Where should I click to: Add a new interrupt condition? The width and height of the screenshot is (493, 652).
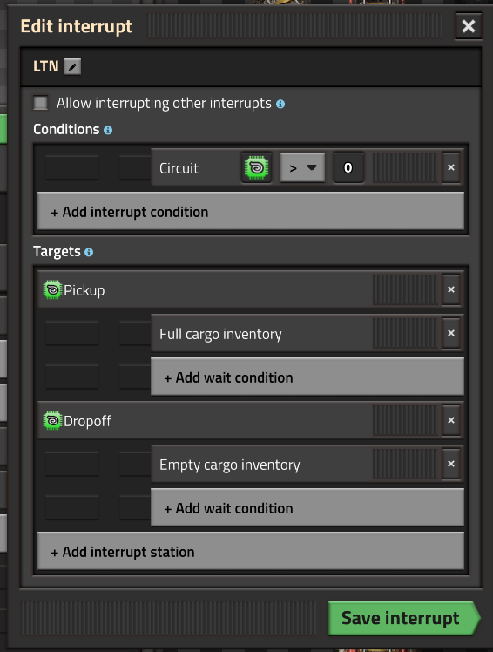pyautogui.click(x=251, y=211)
